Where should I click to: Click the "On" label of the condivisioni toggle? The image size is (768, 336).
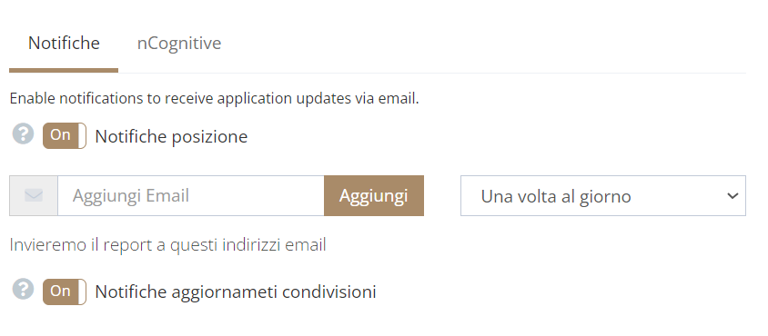tap(60, 291)
